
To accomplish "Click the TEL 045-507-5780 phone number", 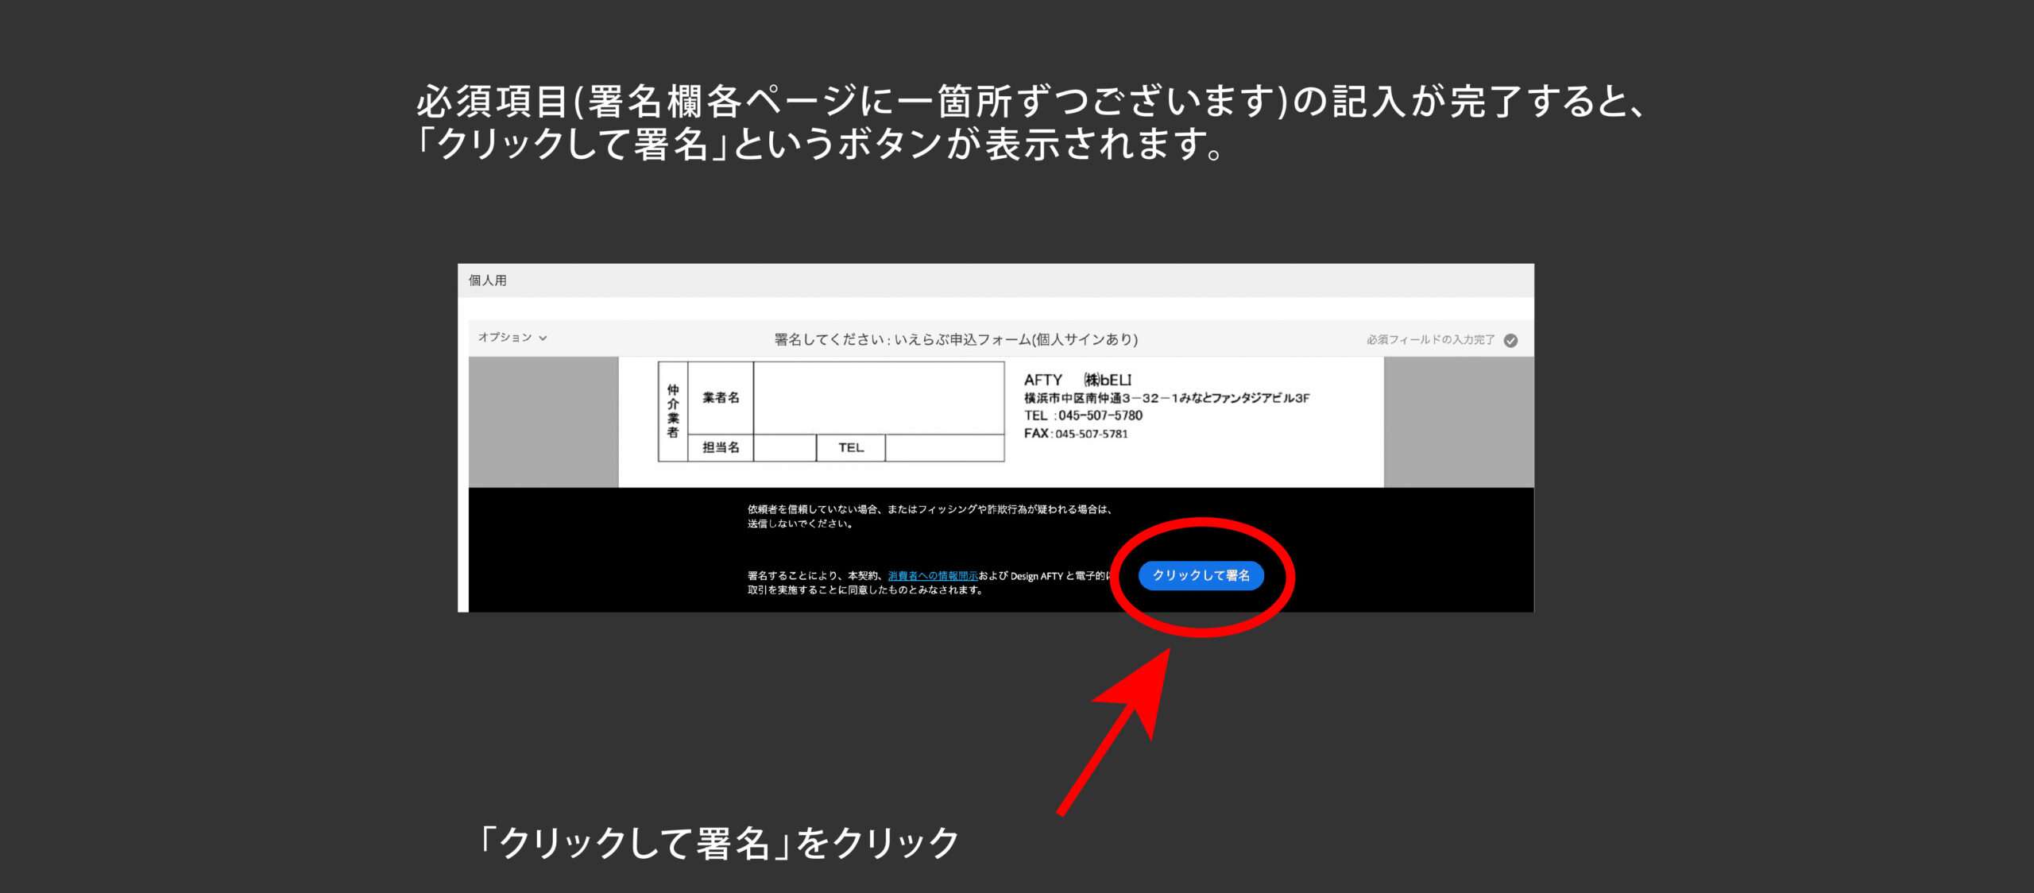I will (1083, 416).
